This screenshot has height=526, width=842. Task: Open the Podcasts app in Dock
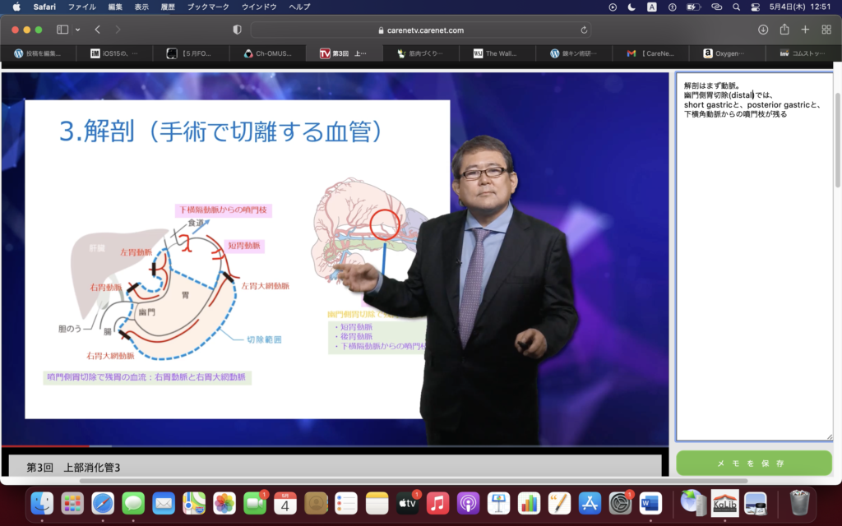468,502
